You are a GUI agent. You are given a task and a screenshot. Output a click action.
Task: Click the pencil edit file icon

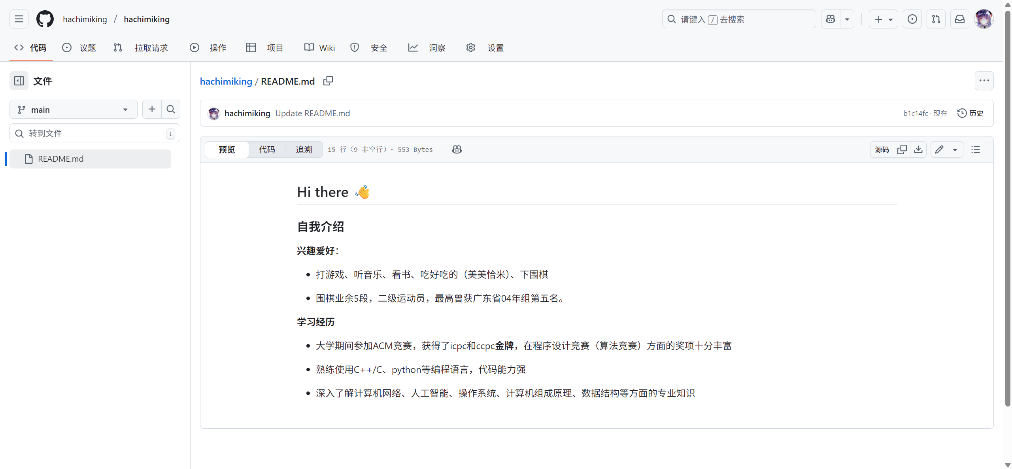[939, 149]
